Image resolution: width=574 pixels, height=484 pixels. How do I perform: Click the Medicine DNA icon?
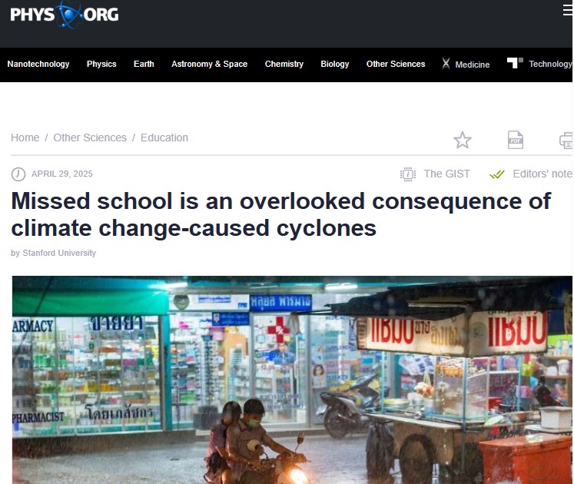pyautogui.click(x=446, y=64)
